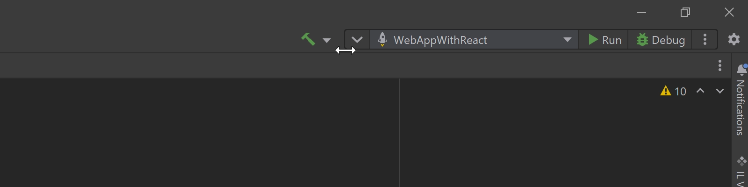Screen dimensions: 748x187
Task: Open more run actions vertical dots
Action: tap(705, 39)
